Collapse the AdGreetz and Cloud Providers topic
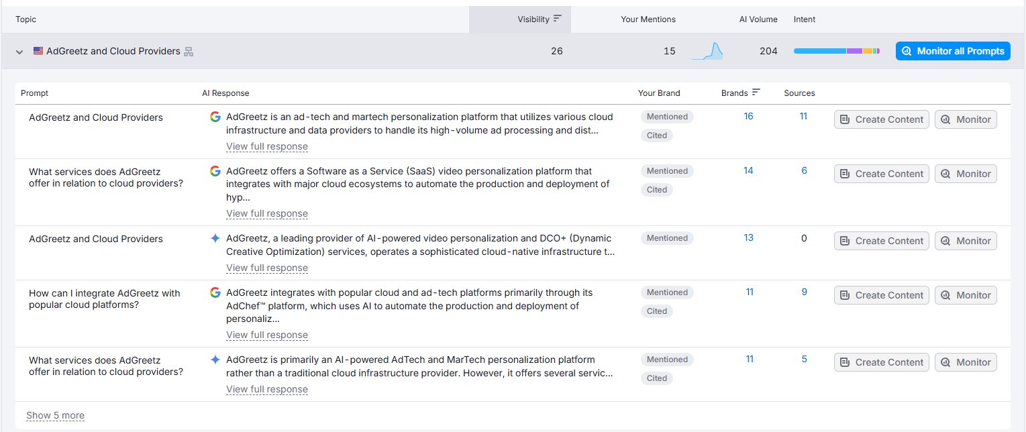This screenshot has height=432, width=1026. click(19, 52)
